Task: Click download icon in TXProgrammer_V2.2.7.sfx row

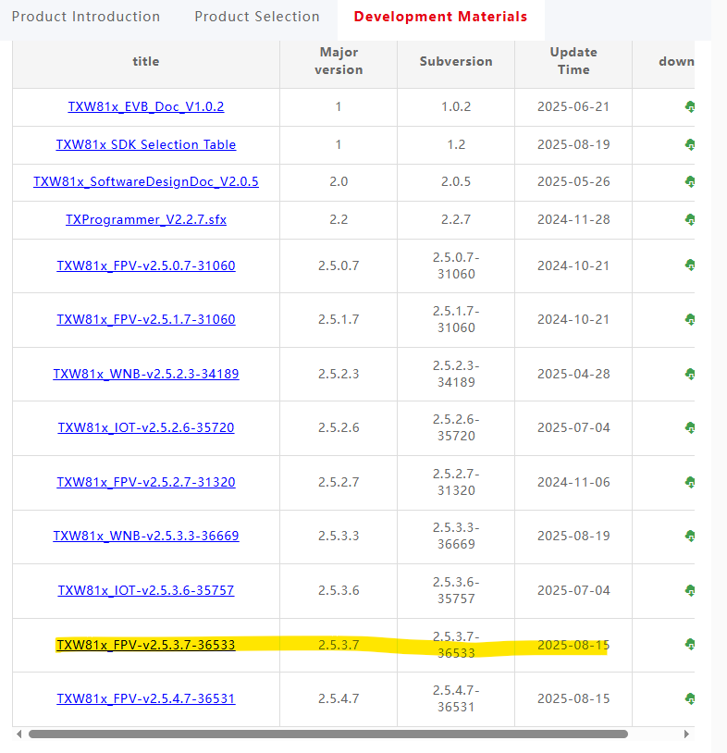Action: pos(690,219)
